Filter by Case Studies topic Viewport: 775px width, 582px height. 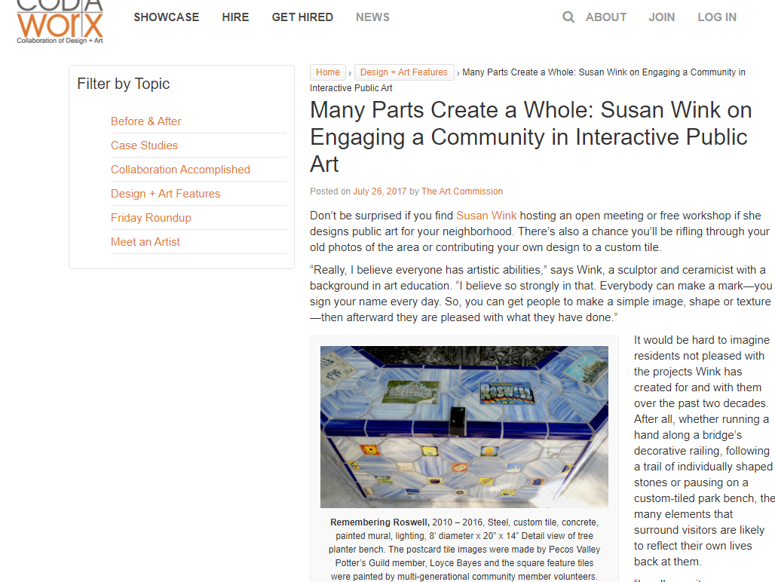point(144,145)
